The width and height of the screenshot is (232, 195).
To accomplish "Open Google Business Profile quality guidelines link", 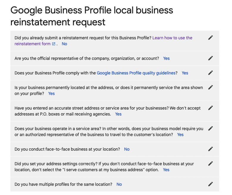I will tap(136, 73).
